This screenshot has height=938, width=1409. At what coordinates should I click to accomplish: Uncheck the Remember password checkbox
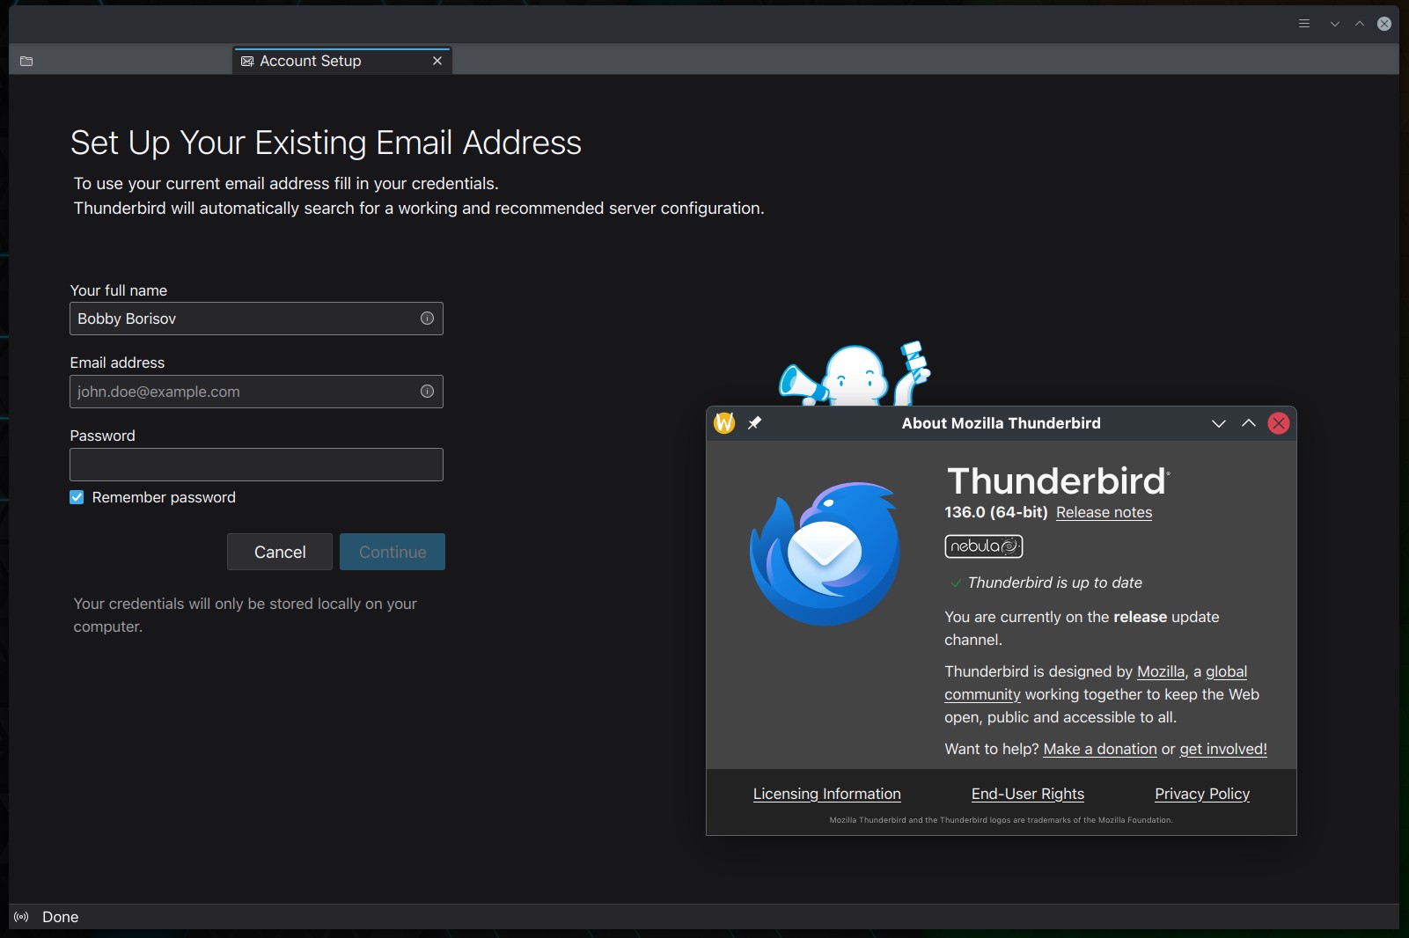77,497
